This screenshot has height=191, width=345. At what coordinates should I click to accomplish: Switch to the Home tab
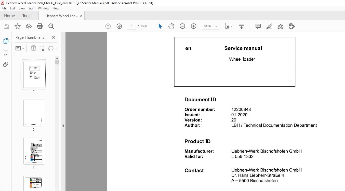pos(9,16)
